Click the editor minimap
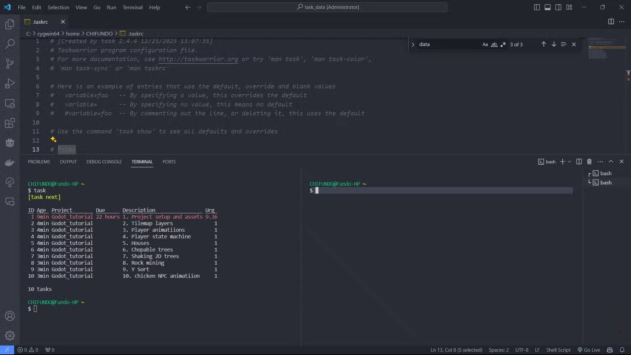631x355 pixels. point(607,49)
